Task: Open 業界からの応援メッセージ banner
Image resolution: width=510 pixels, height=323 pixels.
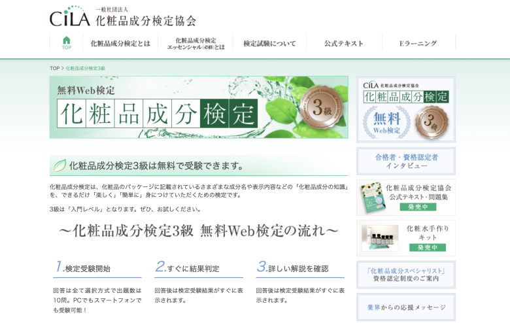Action: click(x=405, y=307)
